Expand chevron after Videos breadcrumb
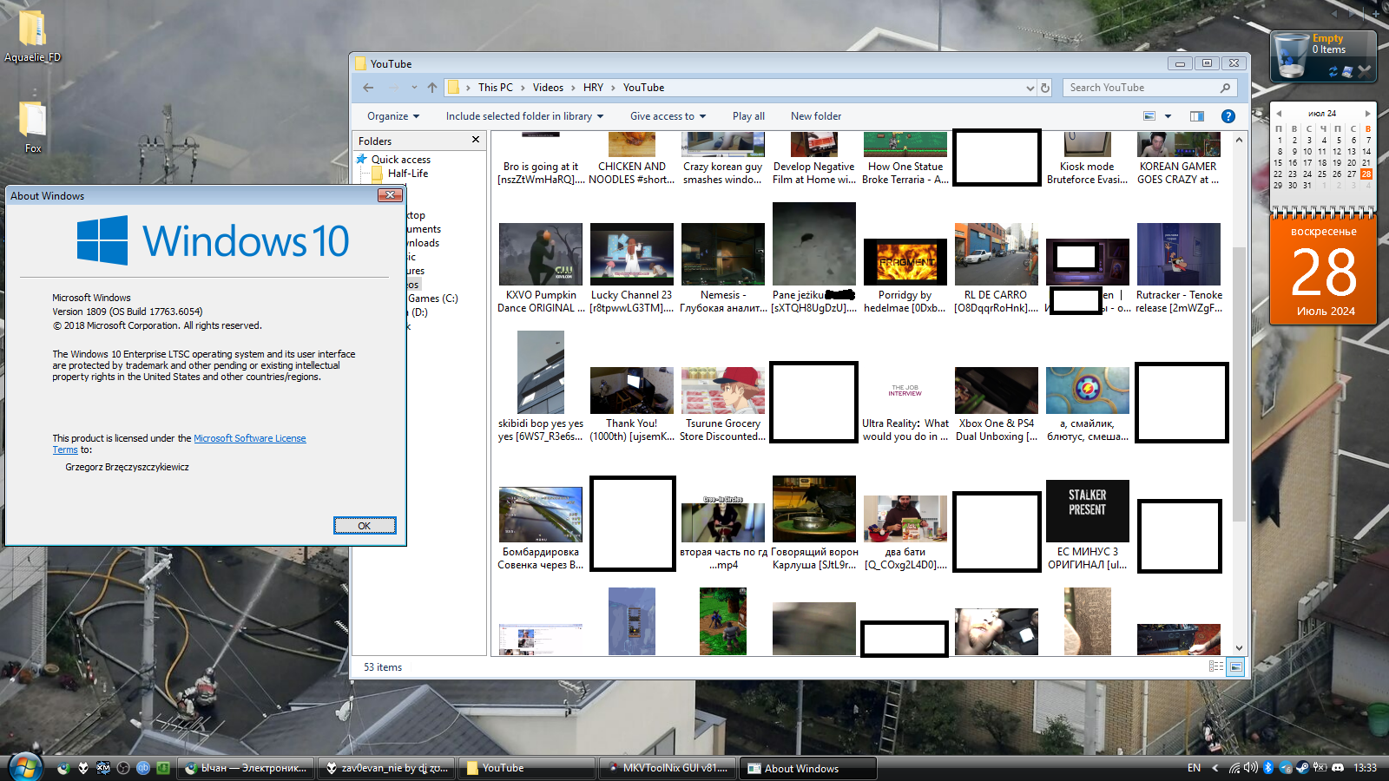Viewport: 1389px width, 781px height. pos(573,88)
